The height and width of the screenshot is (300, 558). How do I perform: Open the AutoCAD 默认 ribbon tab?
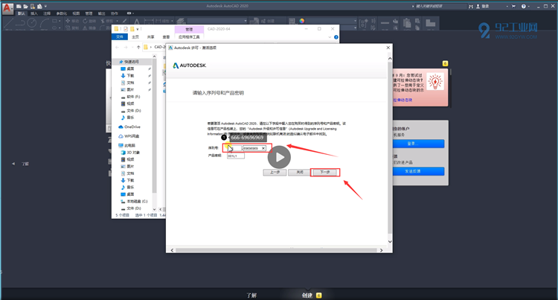pos(22,13)
